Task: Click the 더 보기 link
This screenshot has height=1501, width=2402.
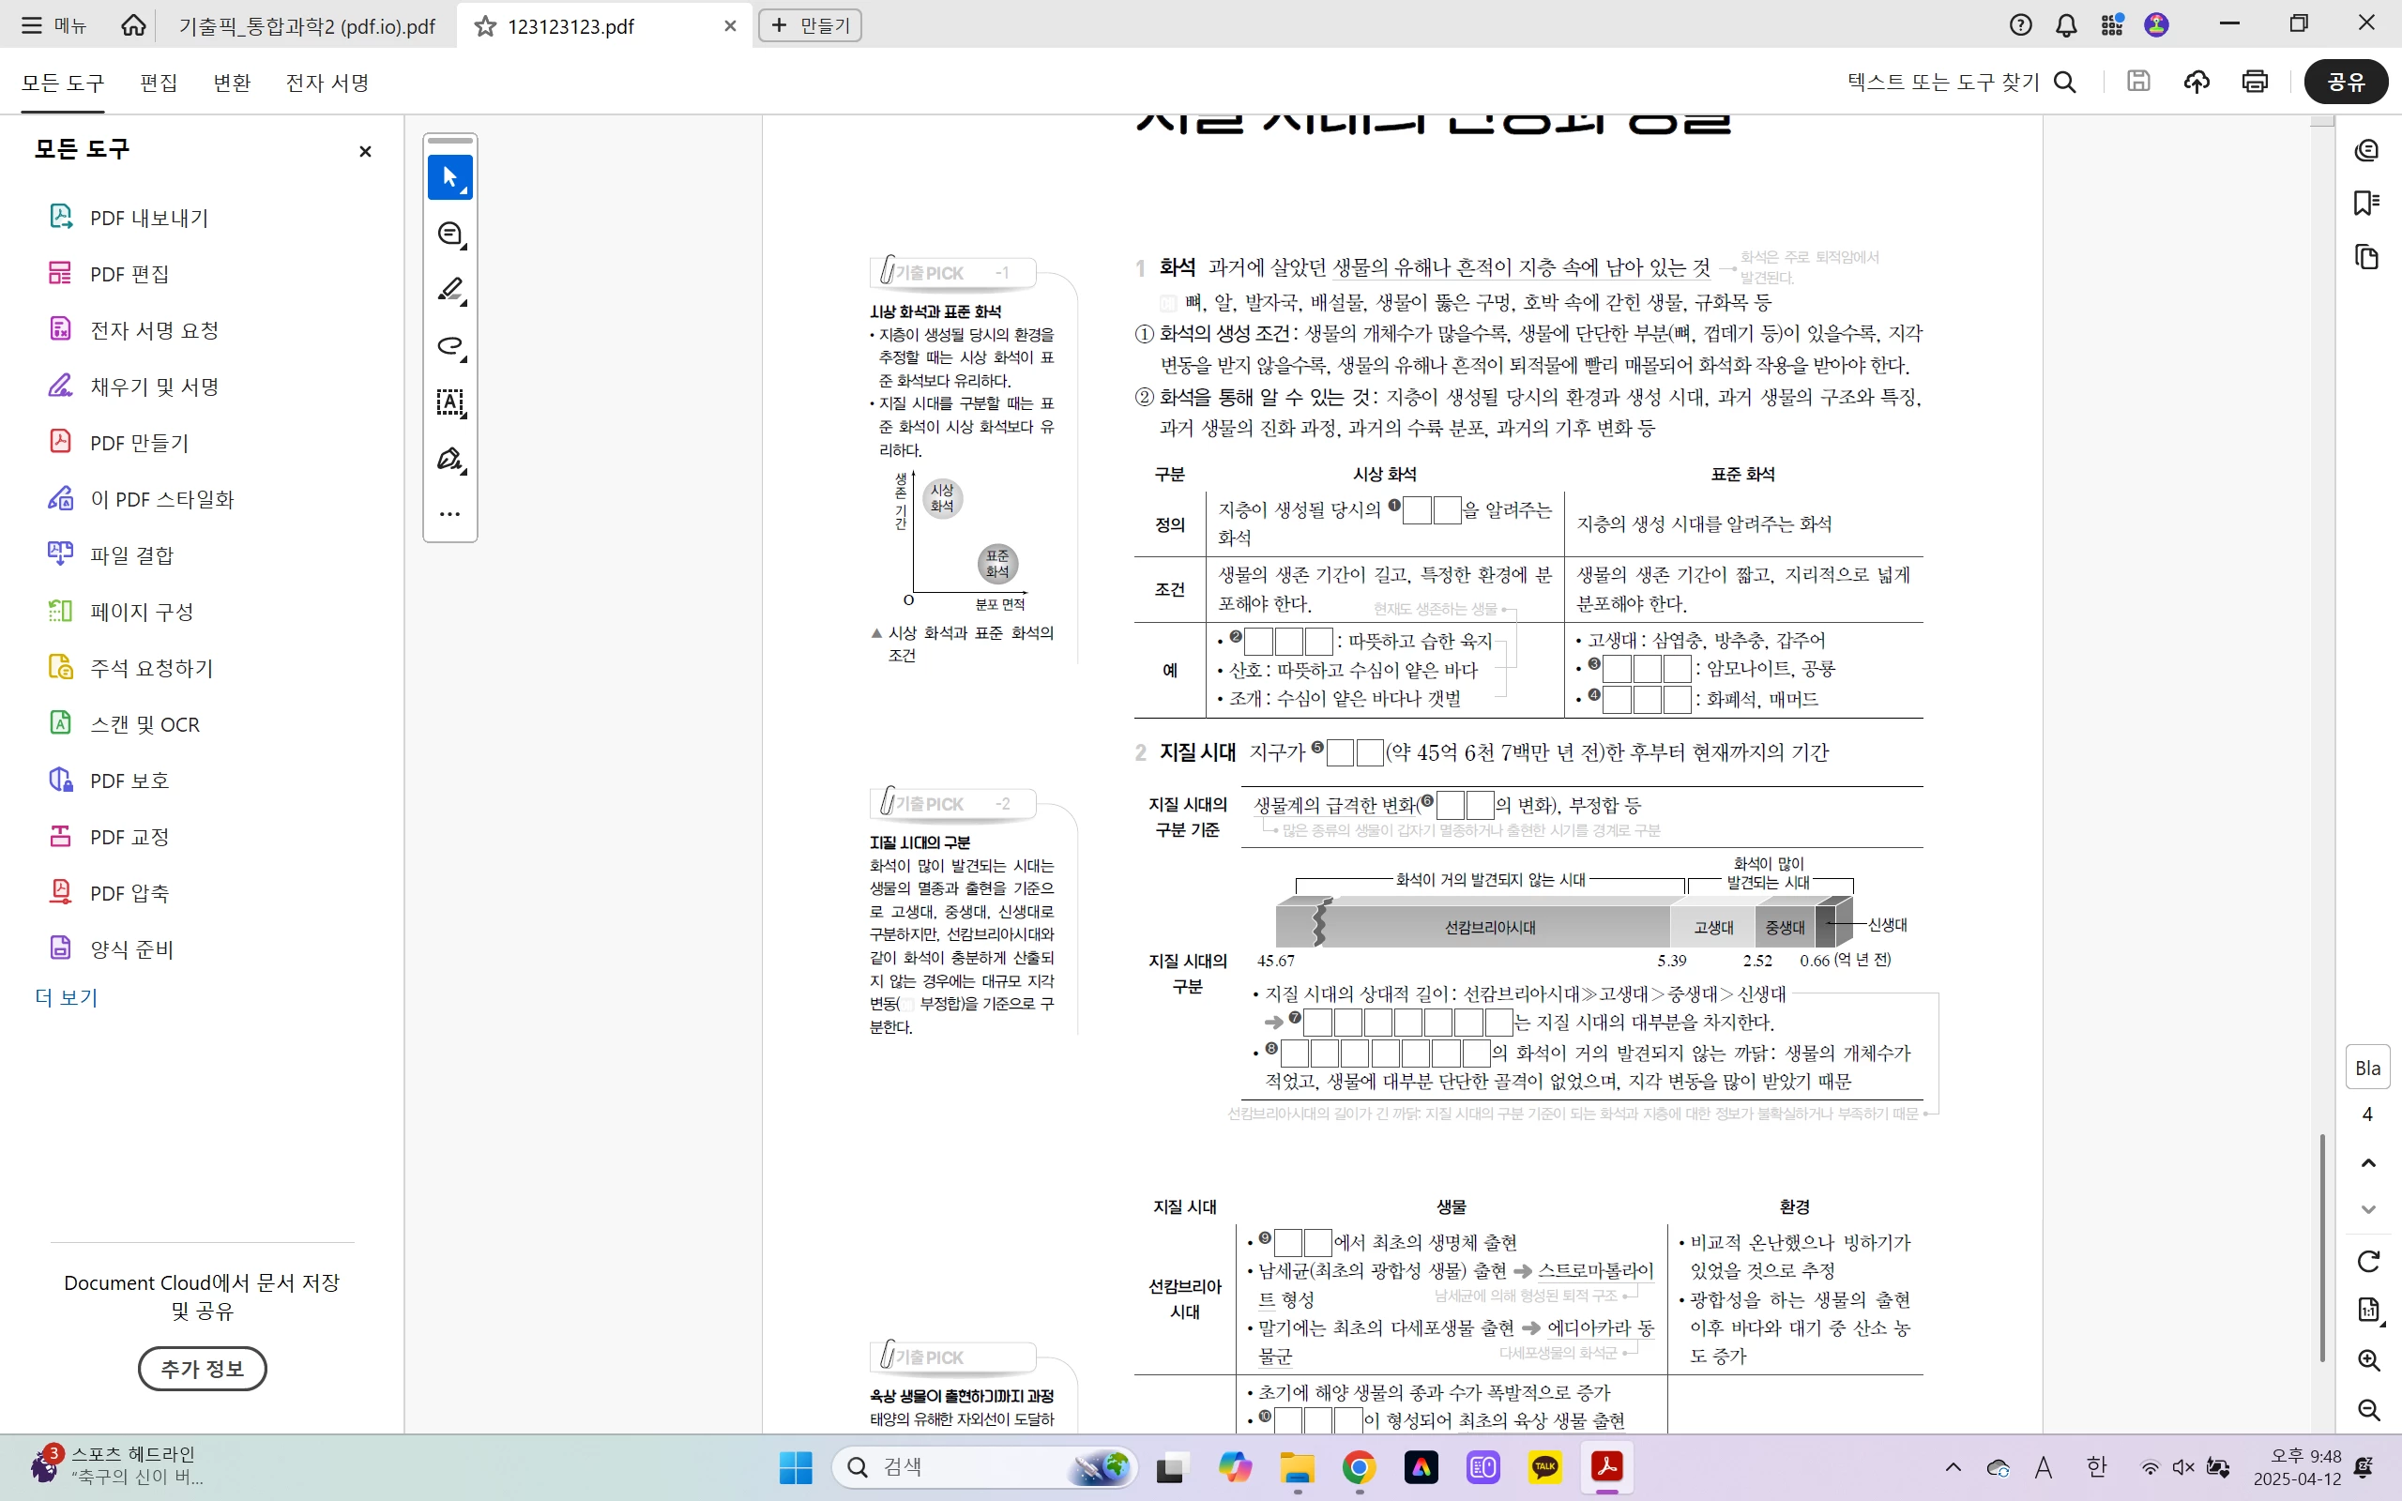Action: point(66,997)
